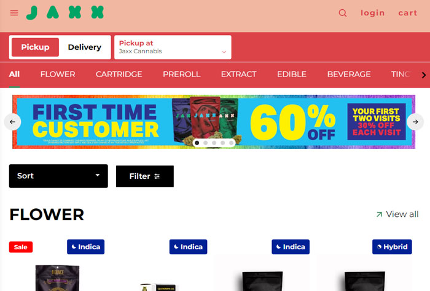Open the login link
The height and width of the screenshot is (291, 430).
pos(372,13)
